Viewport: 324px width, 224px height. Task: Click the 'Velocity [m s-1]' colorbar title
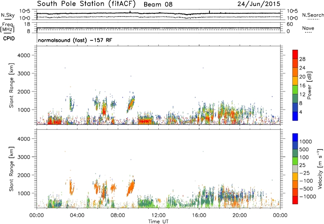[x=320, y=168]
